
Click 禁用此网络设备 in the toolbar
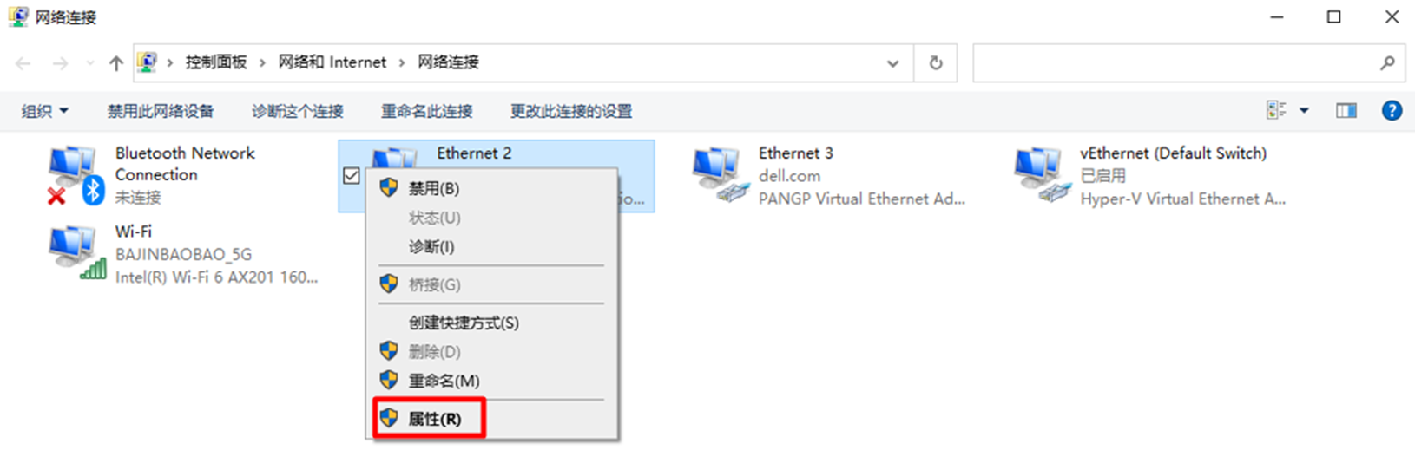[x=161, y=111]
